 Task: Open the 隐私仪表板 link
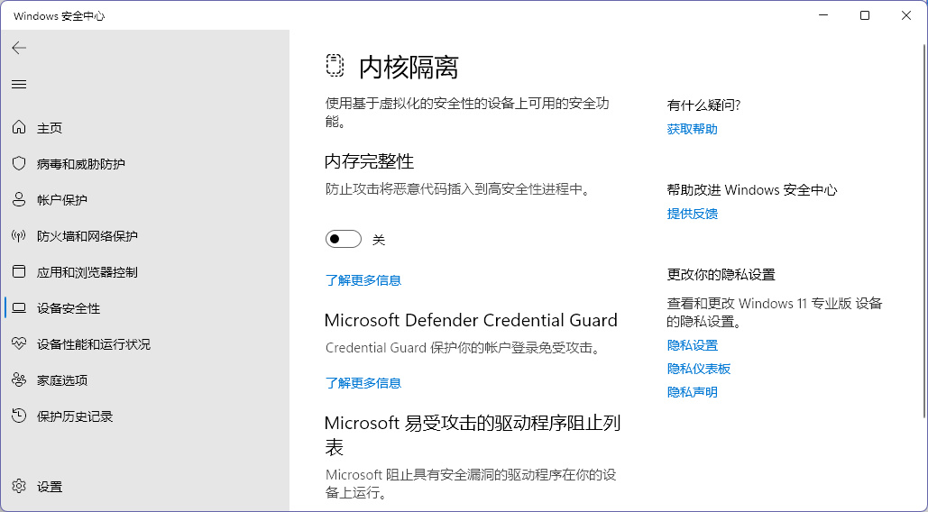[698, 369]
